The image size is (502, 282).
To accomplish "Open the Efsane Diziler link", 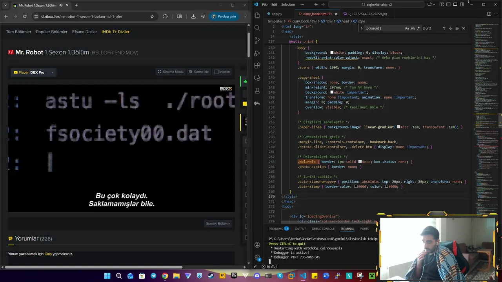I will (84, 32).
